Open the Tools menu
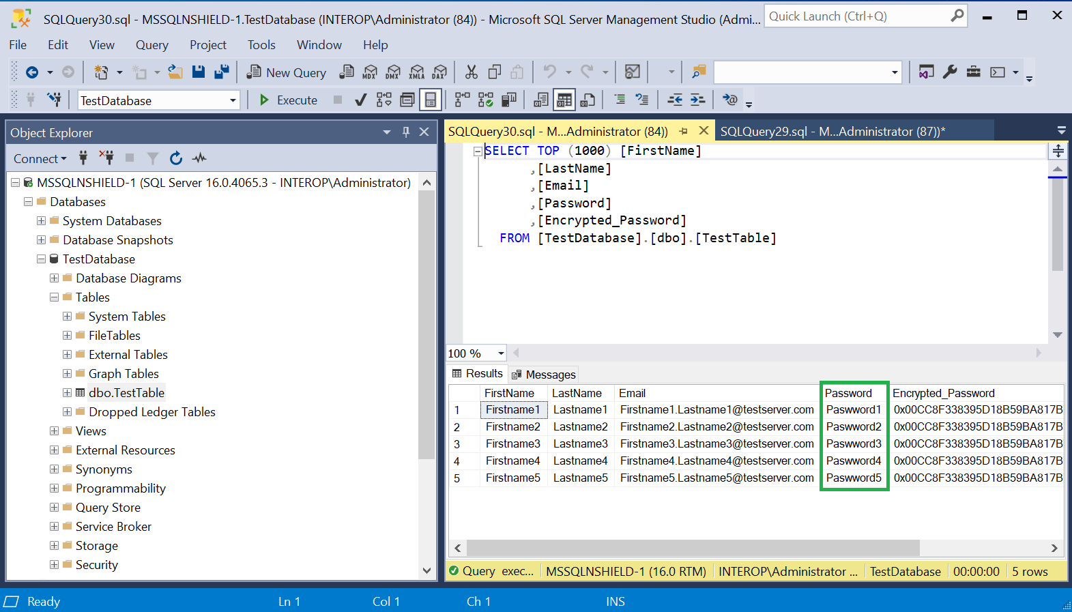 tap(261, 45)
